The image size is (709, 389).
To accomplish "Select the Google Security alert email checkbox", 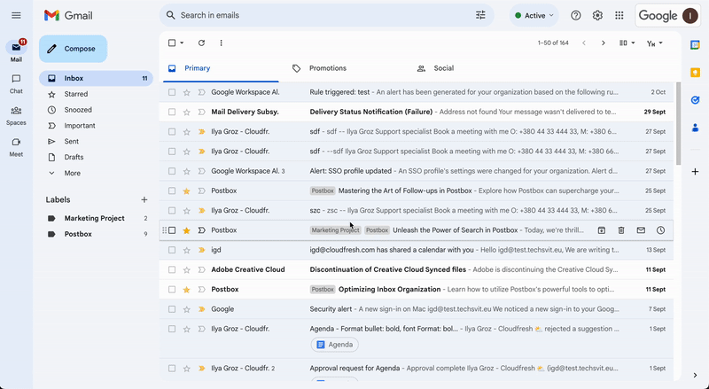I will pos(172,309).
